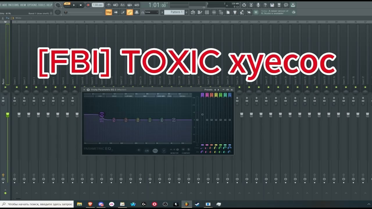Viewport: 372px width, 209px height.
Task: Click the purple band 1 type button
Action: (202, 95)
